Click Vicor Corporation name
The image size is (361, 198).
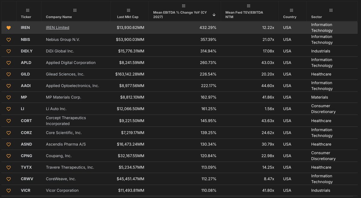(62, 190)
